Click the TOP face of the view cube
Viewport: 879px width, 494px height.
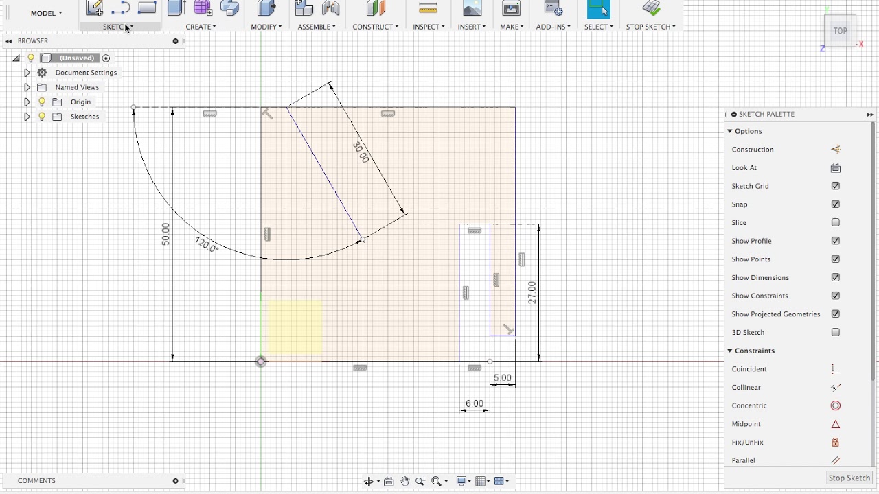840,31
